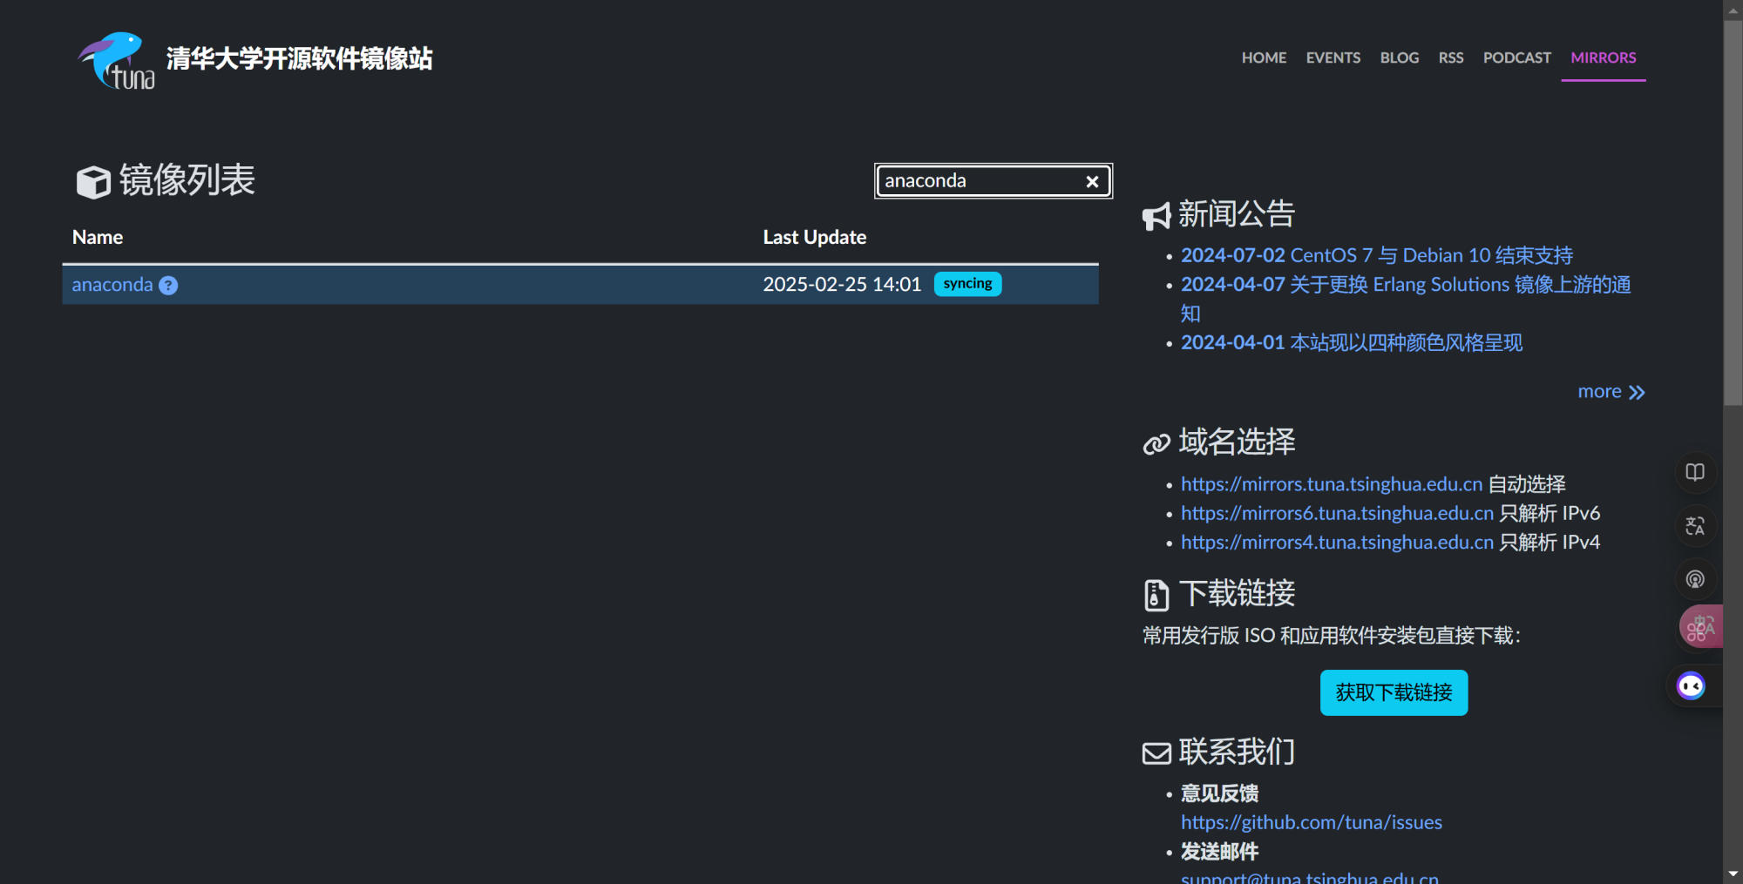Click the reader mode book icon in the sidebar
1743x884 pixels.
(x=1695, y=473)
